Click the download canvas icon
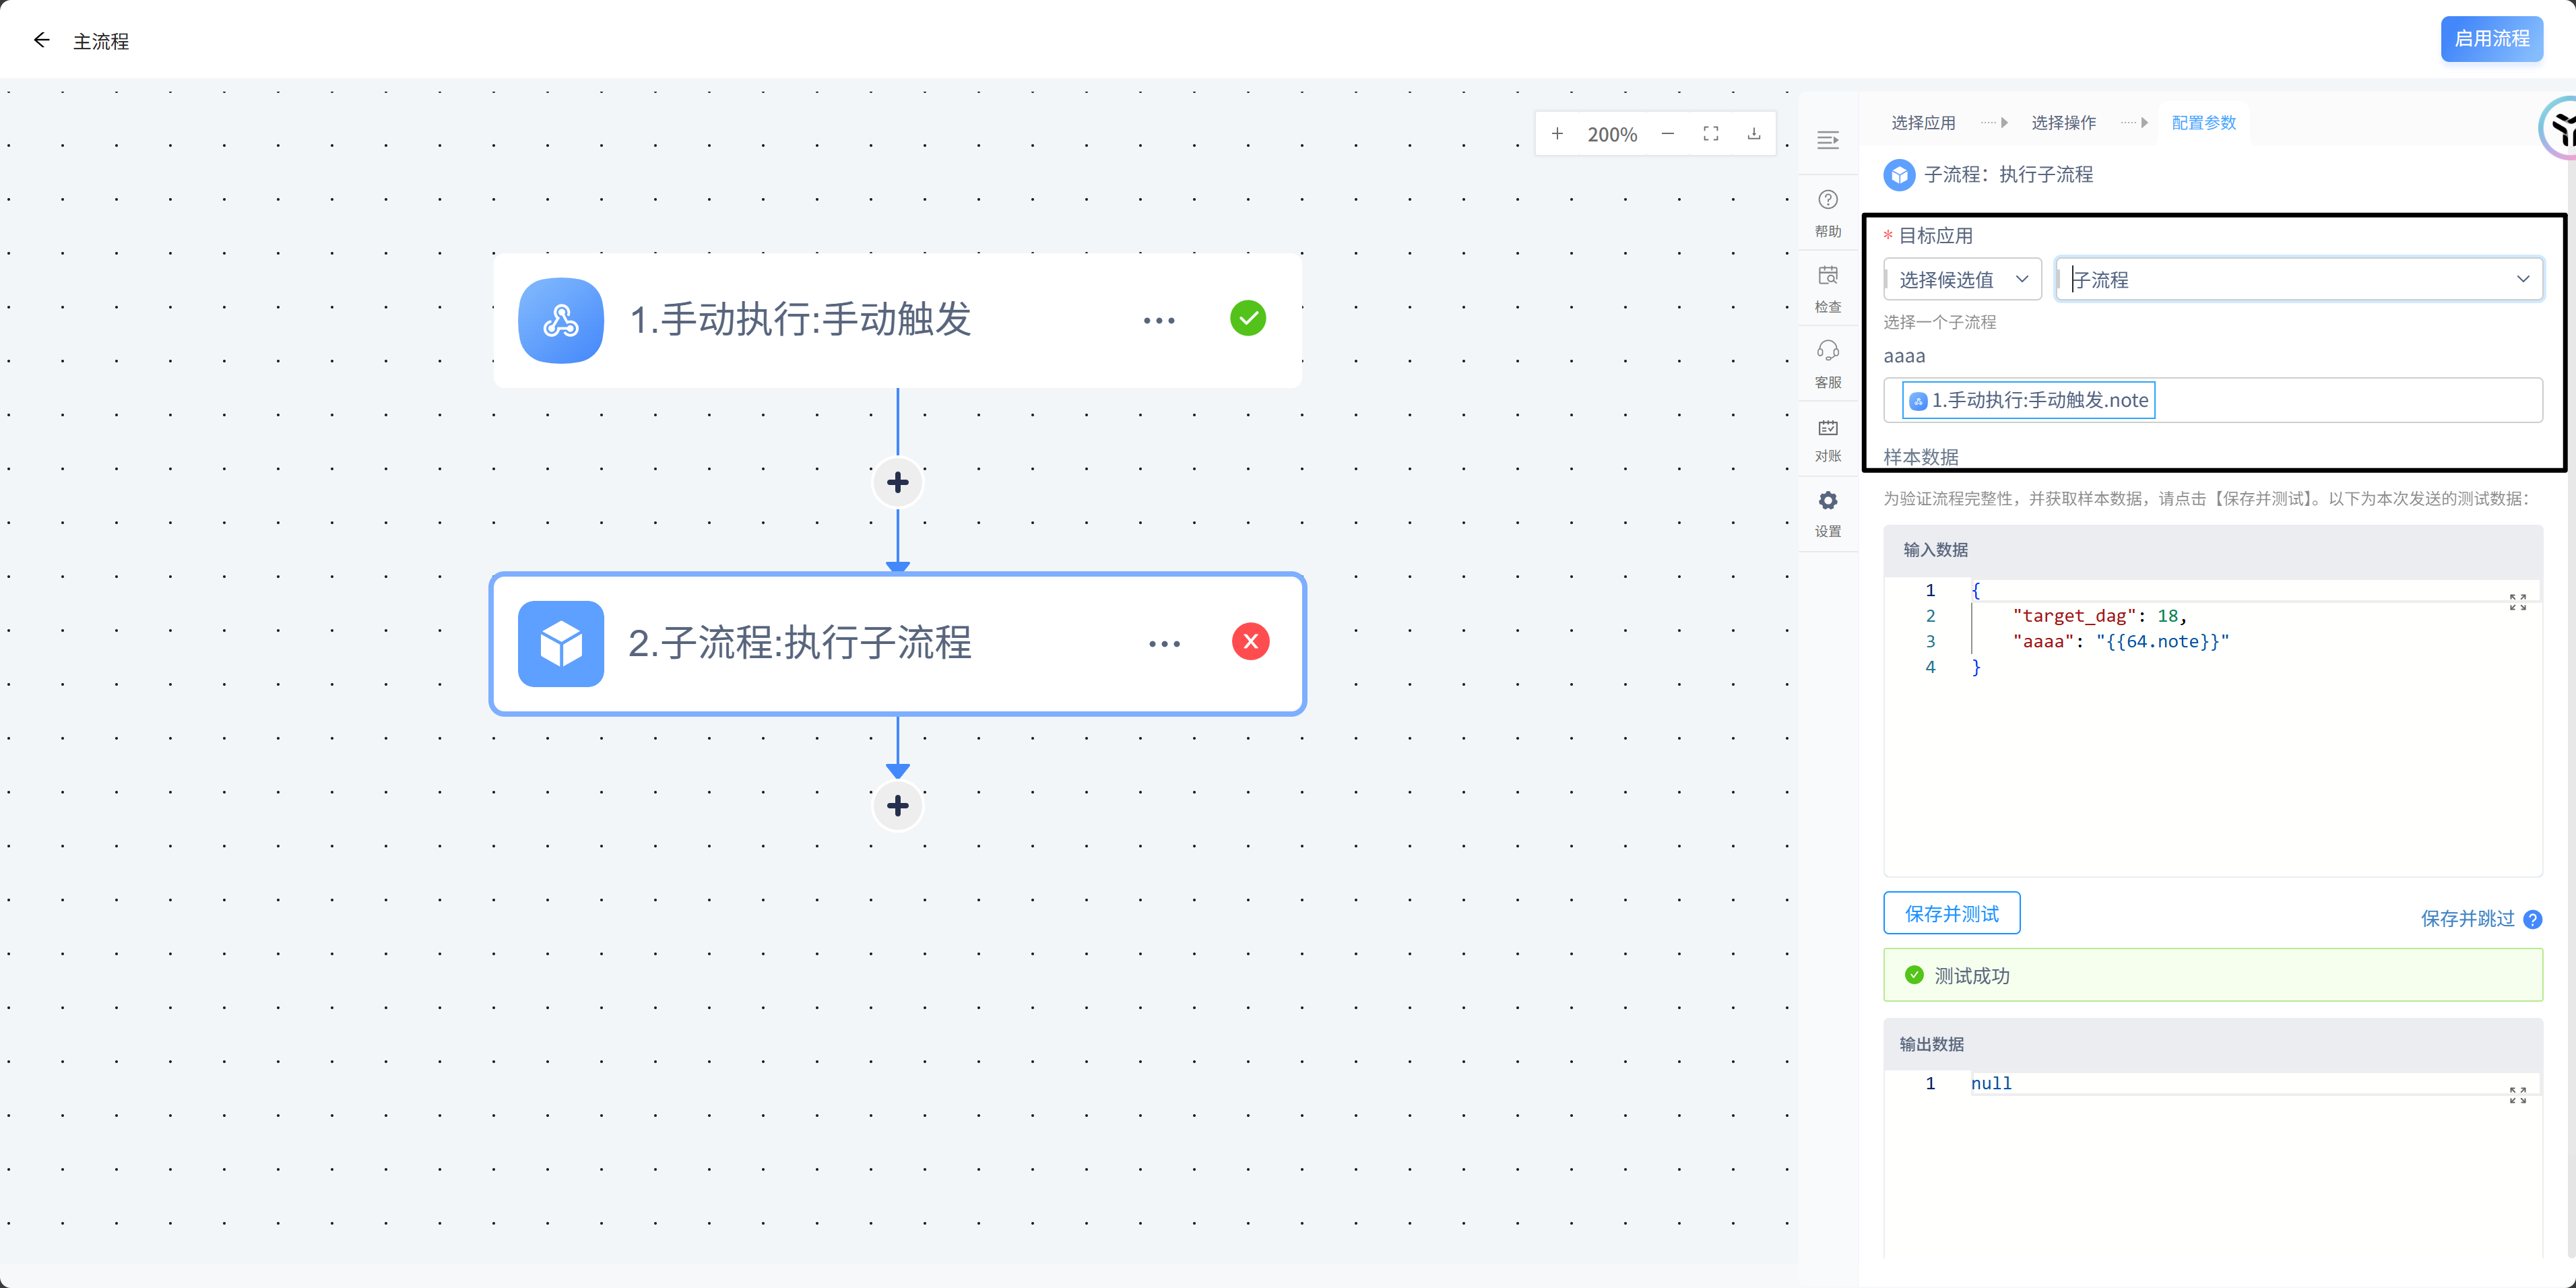2576x1288 pixels. (1753, 134)
